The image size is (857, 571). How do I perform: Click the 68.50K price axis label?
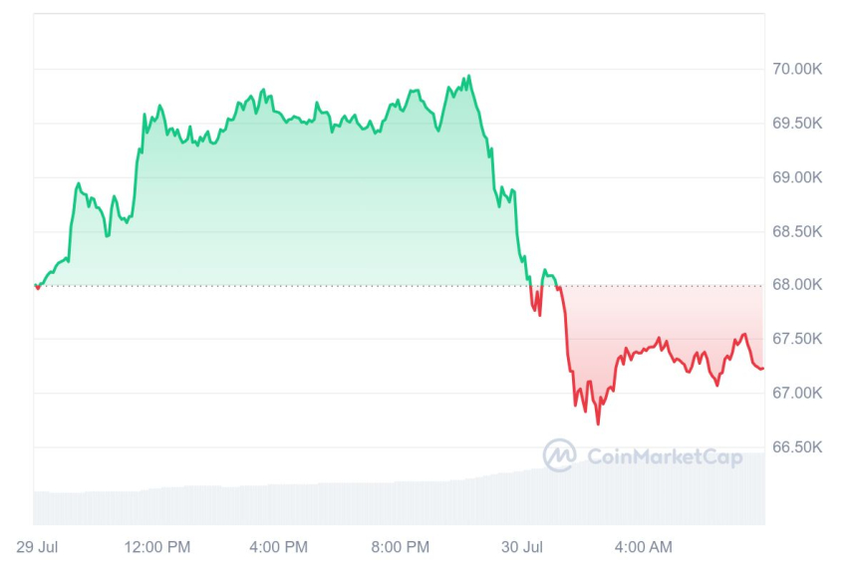(794, 231)
